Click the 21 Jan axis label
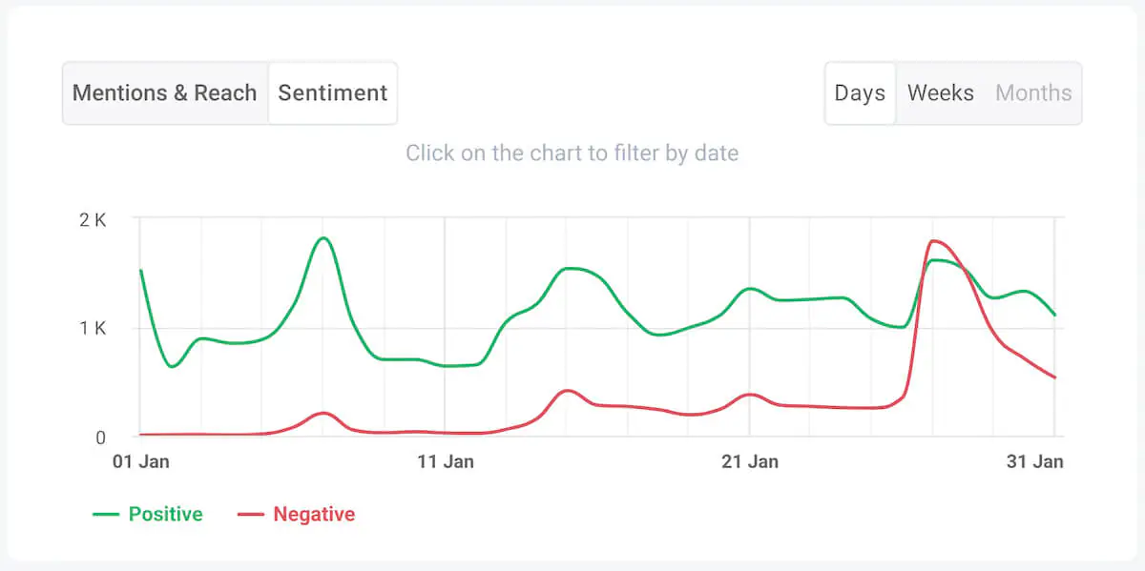 [751, 461]
